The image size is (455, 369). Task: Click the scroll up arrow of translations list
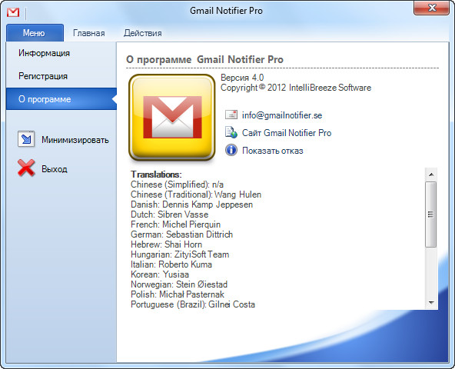coord(431,175)
